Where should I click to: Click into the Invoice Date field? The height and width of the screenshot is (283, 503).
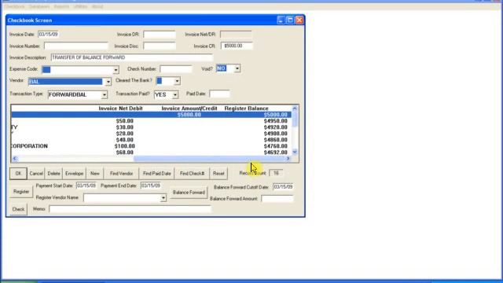pos(49,35)
